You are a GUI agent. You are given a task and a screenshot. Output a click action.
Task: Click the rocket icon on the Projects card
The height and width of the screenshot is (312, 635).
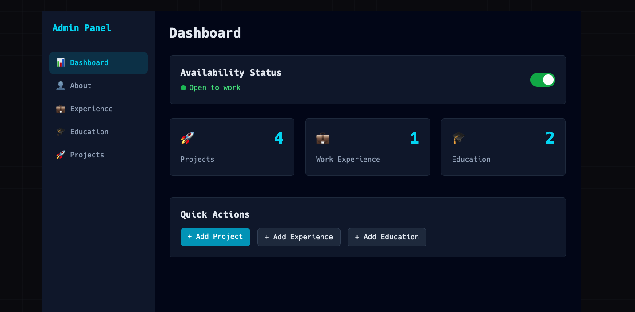(x=187, y=138)
